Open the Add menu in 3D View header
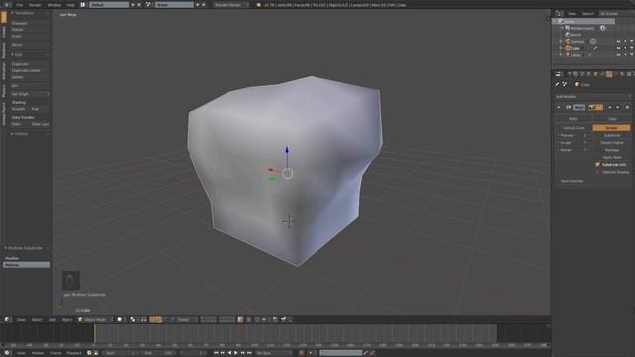This screenshot has width=635, height=357. [x=52, y=319]
